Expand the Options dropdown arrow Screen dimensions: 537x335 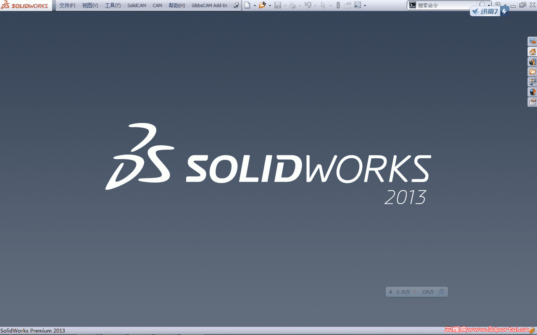365,6
